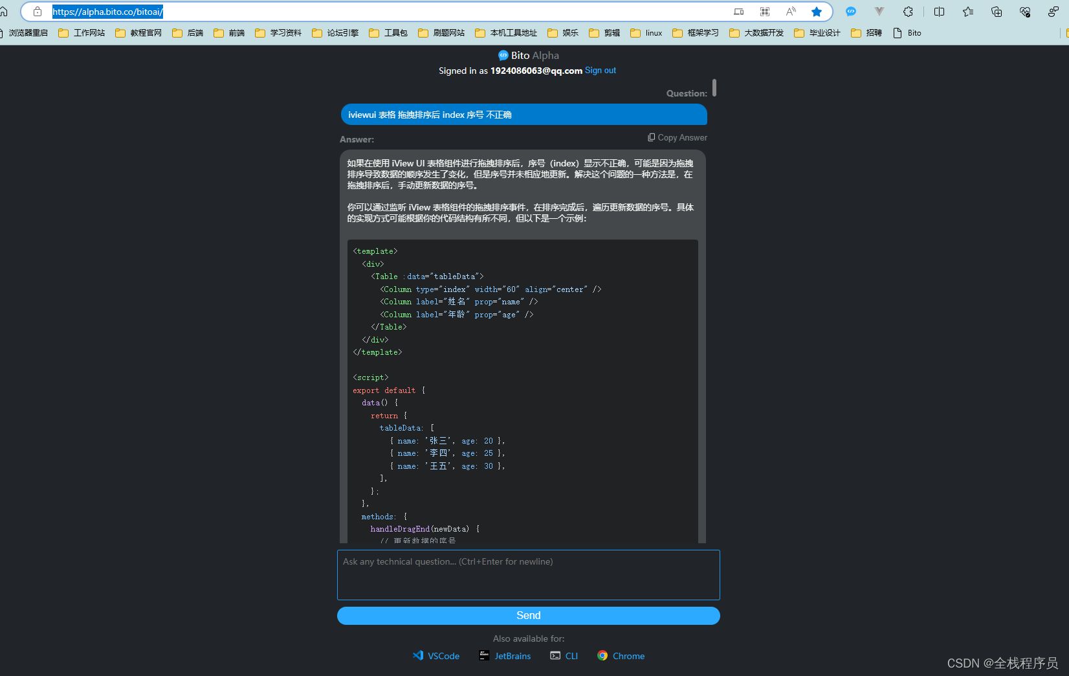Click the Copy Answer button text
The width and height of the screenshot is (1069, 676).
tap(683, 137)
